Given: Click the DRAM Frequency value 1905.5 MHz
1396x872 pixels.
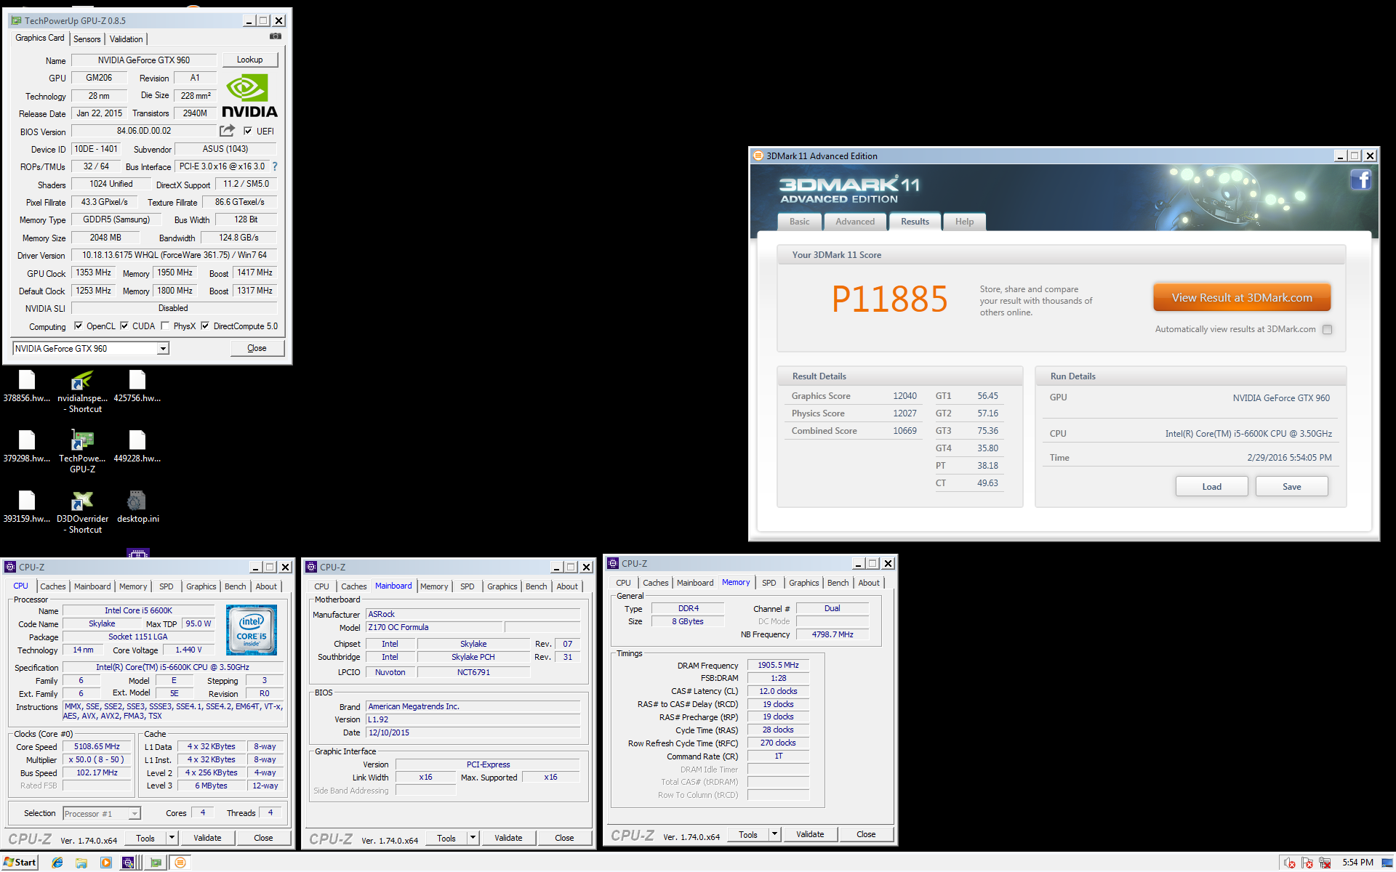Looking at the screenshot, I should [778, 665].
